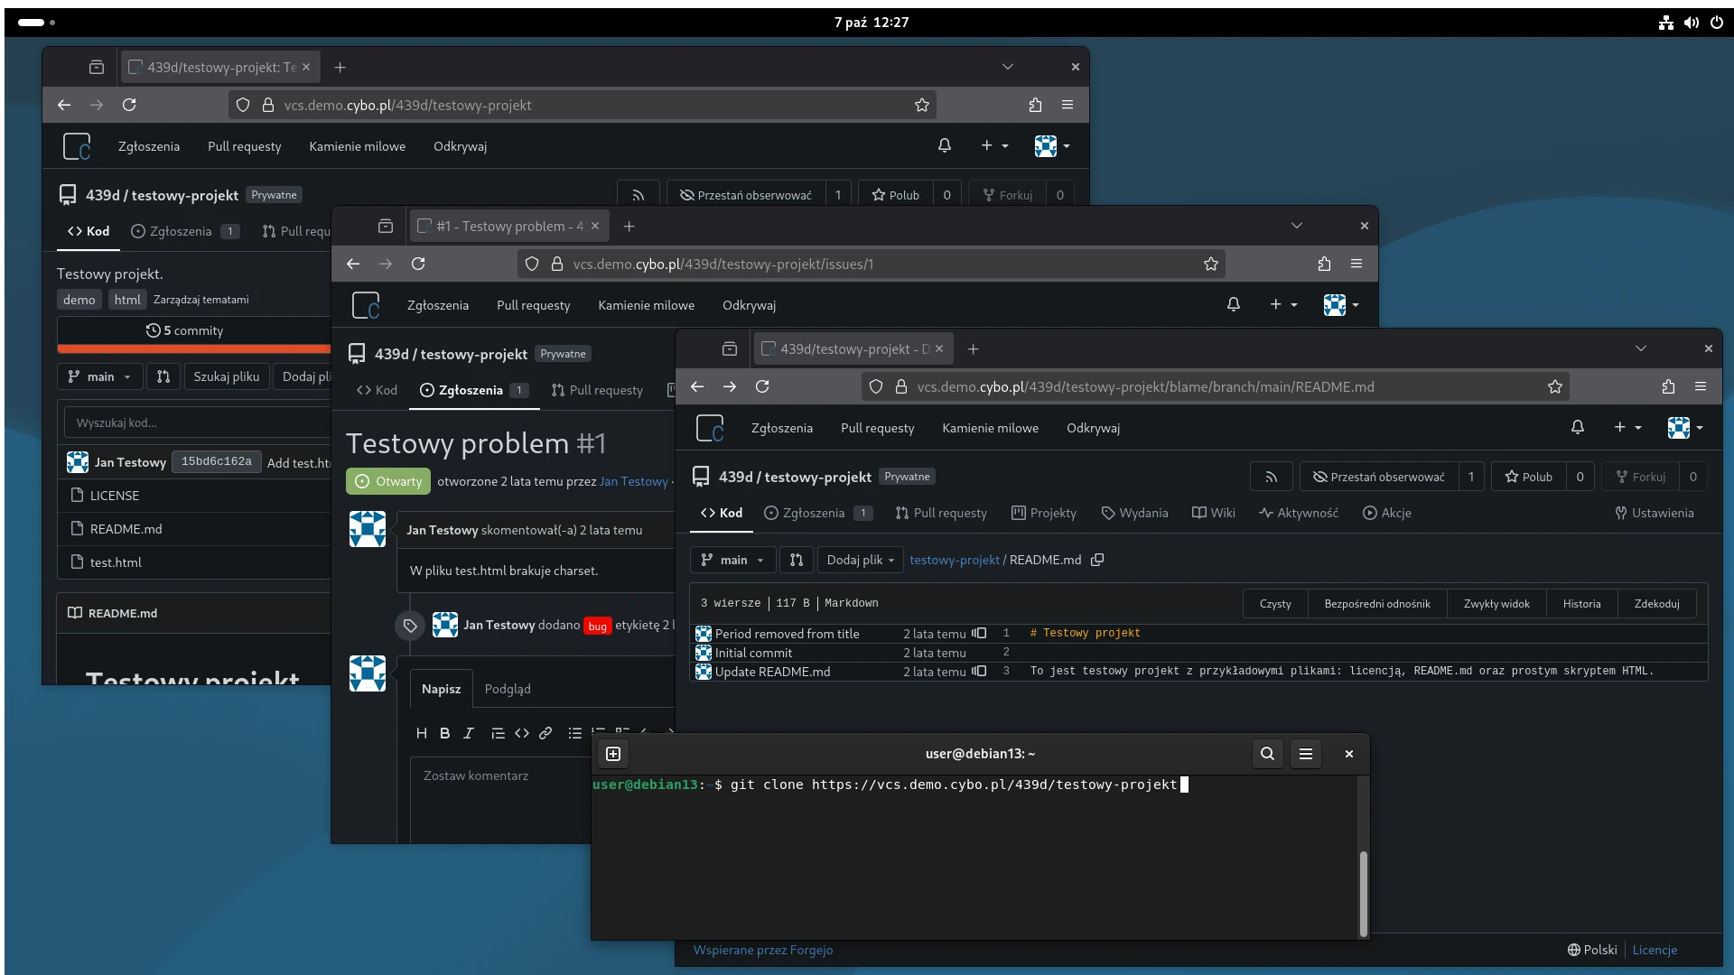Toggle Przestań obserwować in blame window
The height and width of the screenshot is (975, 1734).
[1378, 477]
